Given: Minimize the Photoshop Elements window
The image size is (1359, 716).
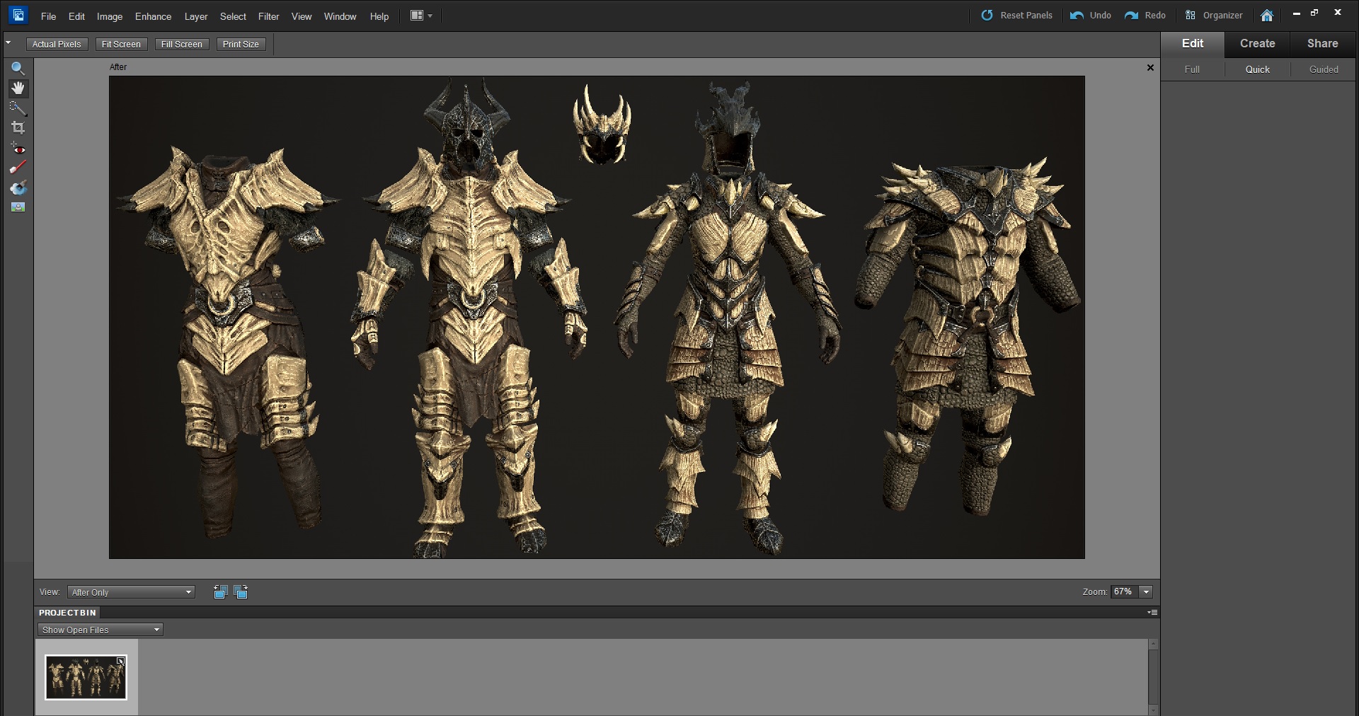Looking at the screenshot, I should tap(1297, 13).
